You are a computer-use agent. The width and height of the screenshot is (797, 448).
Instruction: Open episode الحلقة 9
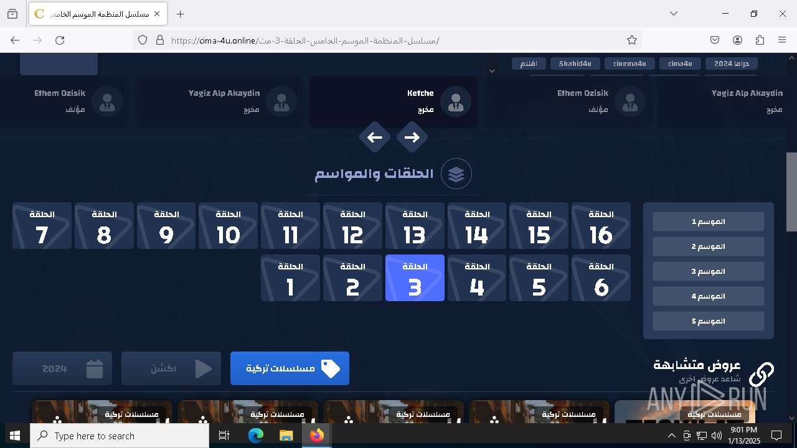click(166, 226)
